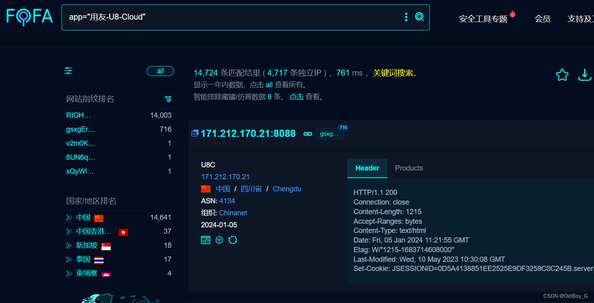Open the 171.212.170.21:8088 host link
This screenshot has height=303, width=594.
tap(248, 134)
